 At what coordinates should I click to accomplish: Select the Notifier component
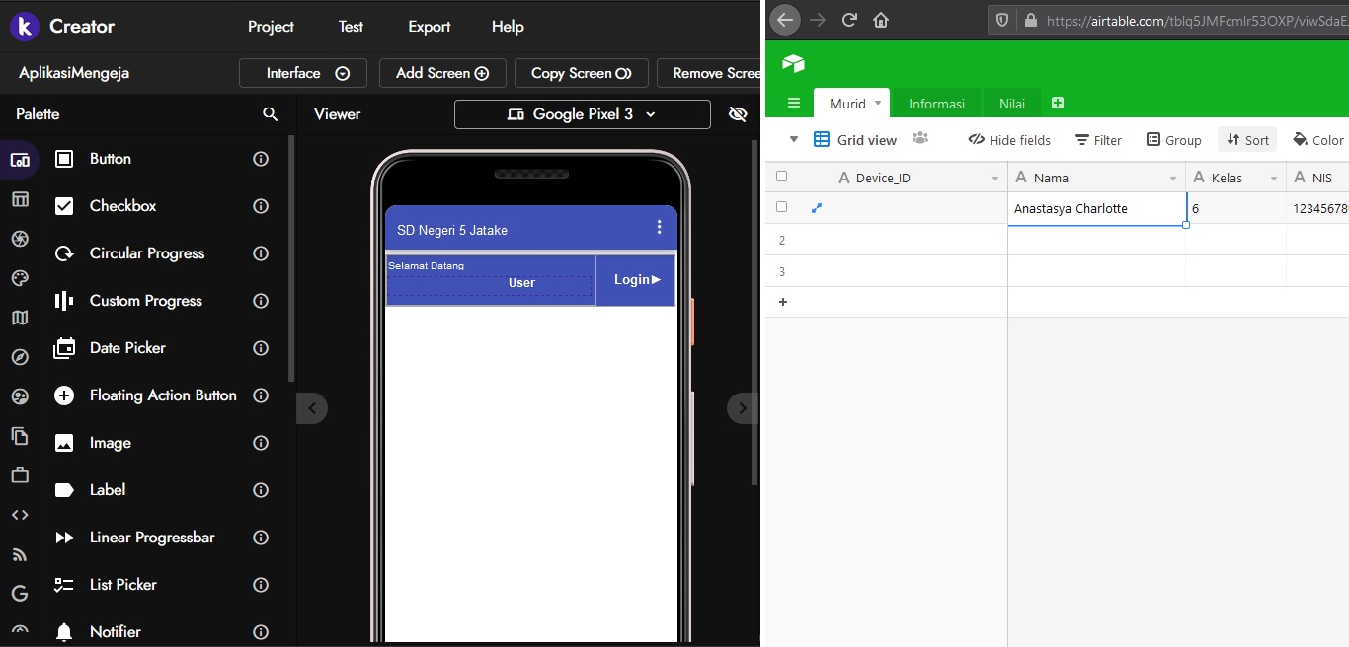tap(115, 632)
